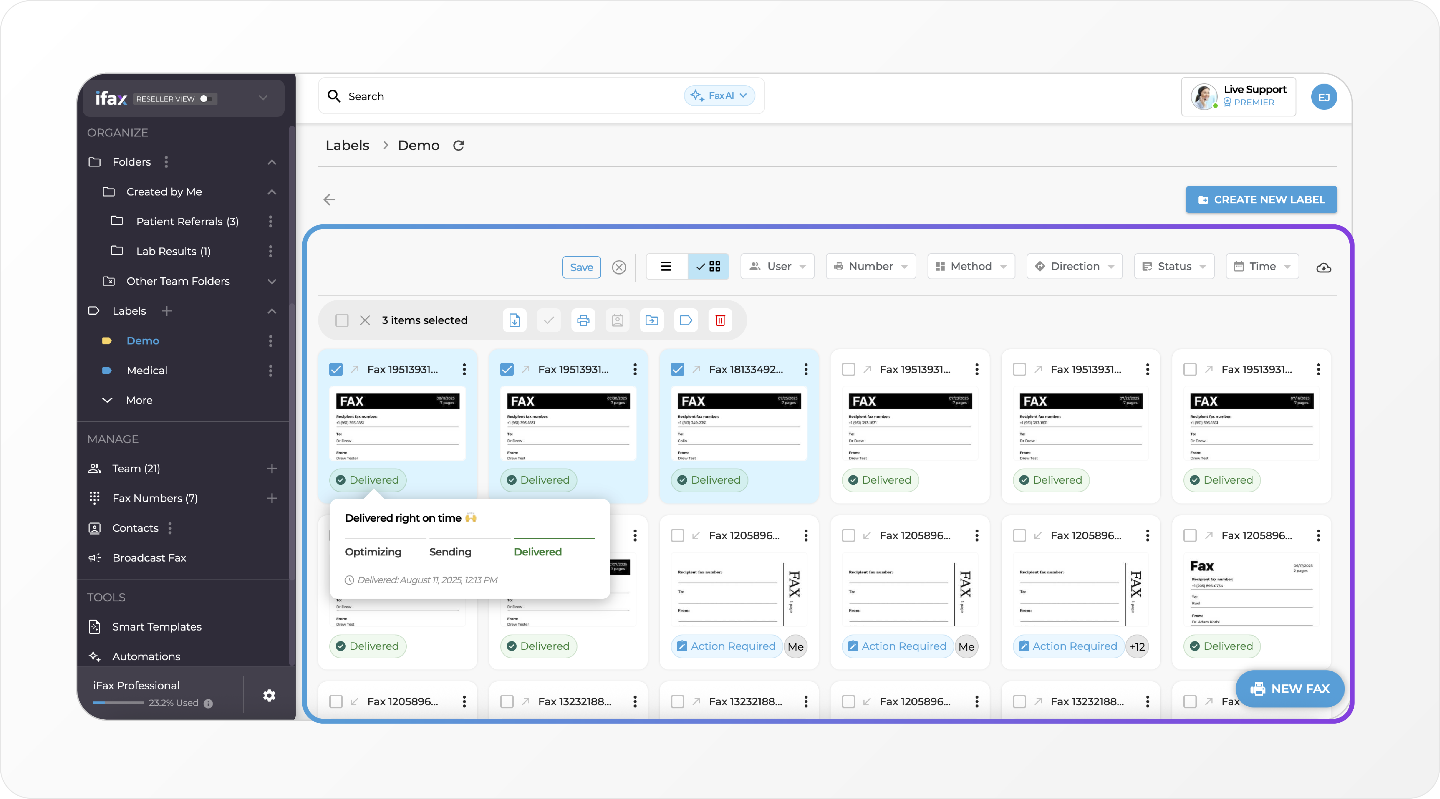1440x799 pixels.
Task: Click the print icon in selection toolbar
Action: tap(583, 320)
